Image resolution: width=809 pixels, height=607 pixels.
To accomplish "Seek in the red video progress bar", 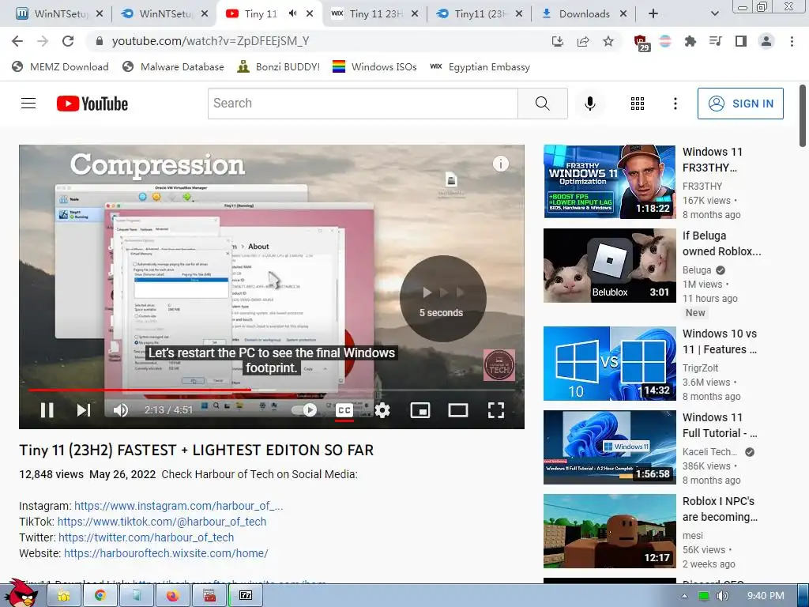I will coord(272,390).
